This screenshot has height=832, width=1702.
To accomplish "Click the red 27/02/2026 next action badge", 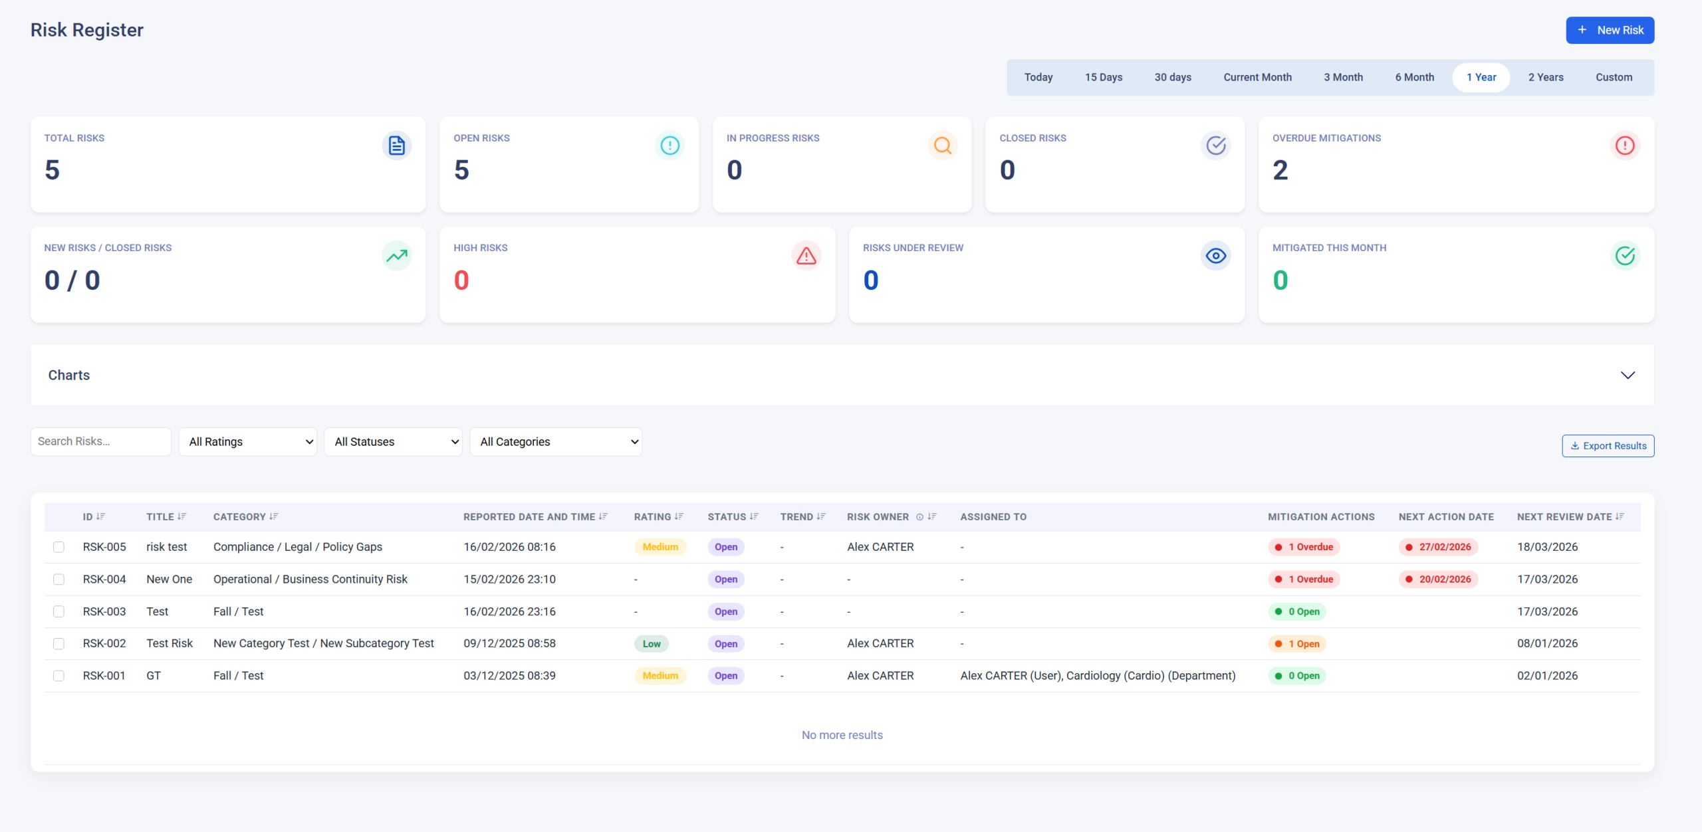I will coord(1438,547).
